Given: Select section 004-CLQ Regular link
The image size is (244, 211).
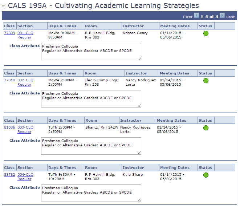Looking at the screenshot, I should [x=25, y=177].
